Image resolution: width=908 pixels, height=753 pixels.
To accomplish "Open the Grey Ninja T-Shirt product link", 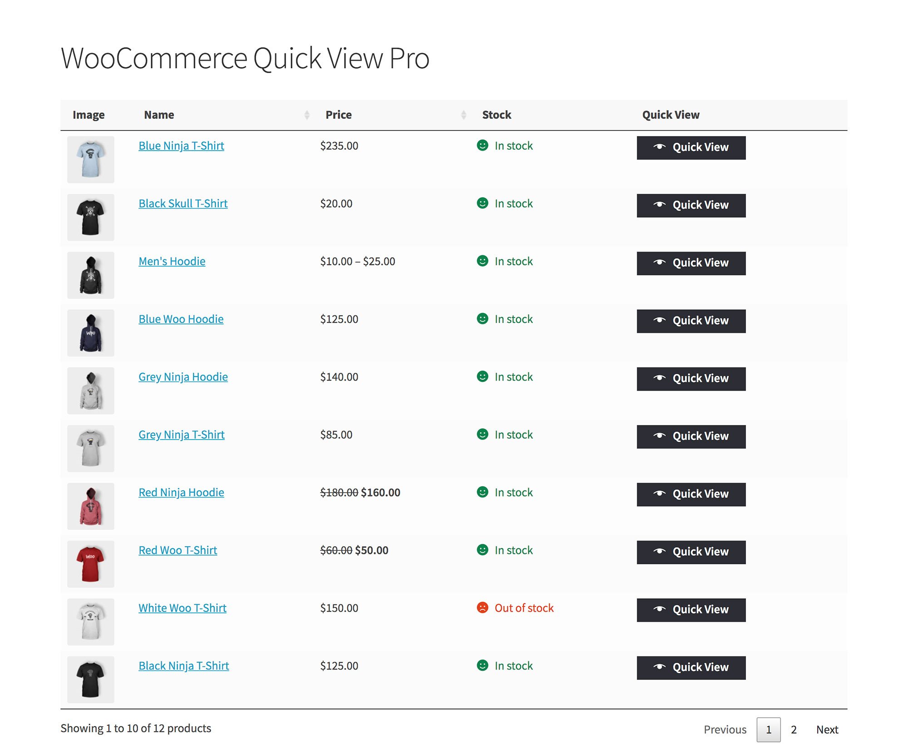I will [181, 435].
